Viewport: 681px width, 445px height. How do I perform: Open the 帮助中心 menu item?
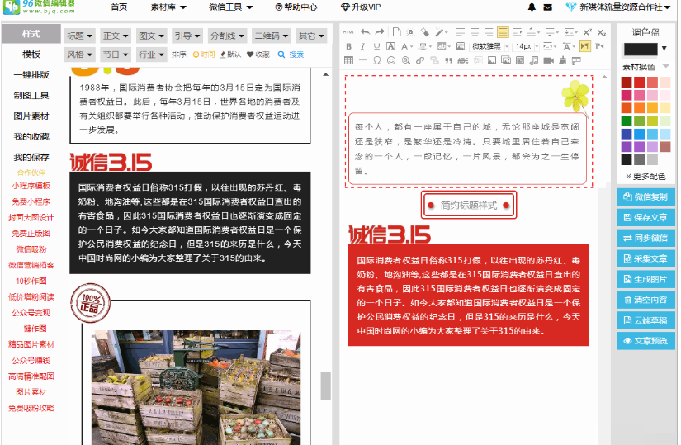(296, 7)
